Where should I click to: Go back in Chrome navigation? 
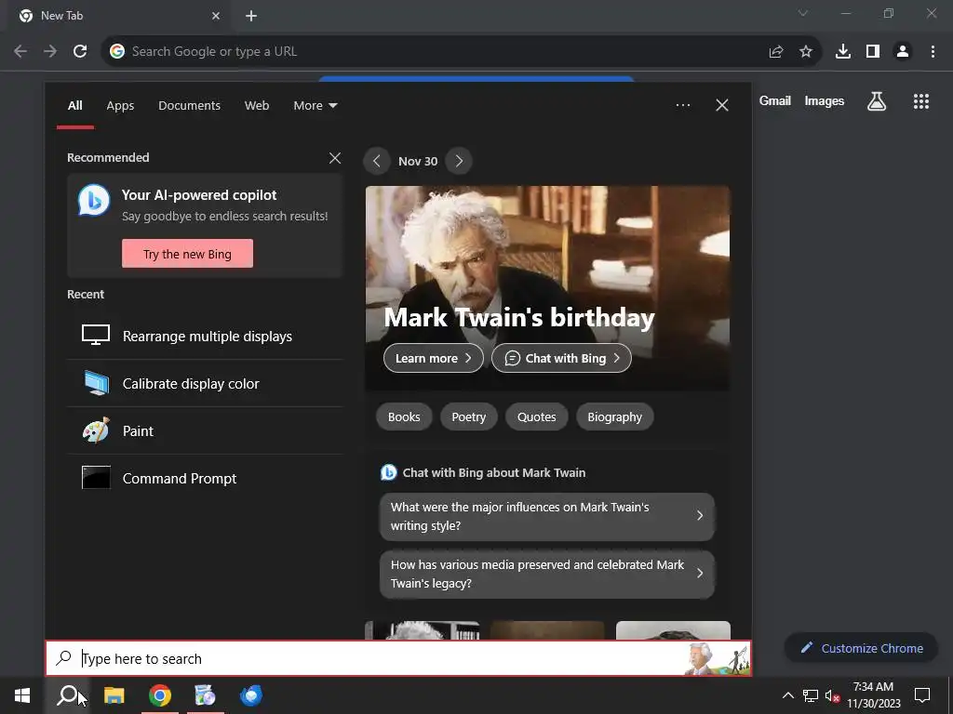(x=20, y=52)
